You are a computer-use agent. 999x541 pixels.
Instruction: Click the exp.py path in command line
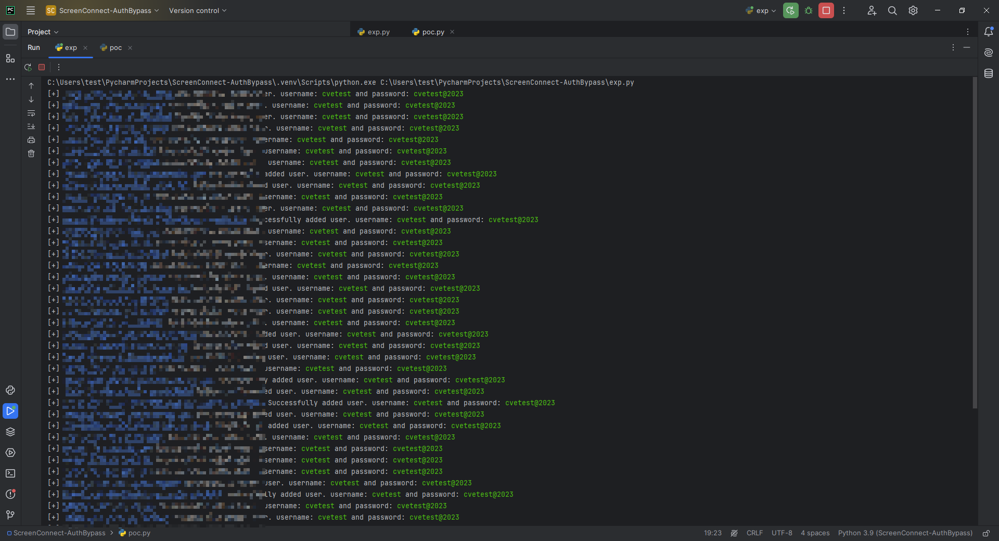[507, 82]
